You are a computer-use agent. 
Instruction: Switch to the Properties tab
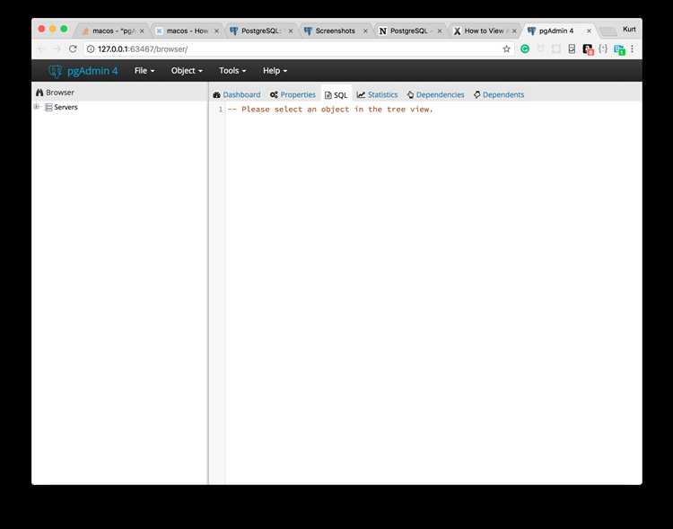tap(293, 94)
